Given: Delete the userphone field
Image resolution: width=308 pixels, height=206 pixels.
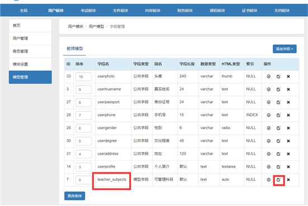Looking at the screenshot, I should (288, 116).
